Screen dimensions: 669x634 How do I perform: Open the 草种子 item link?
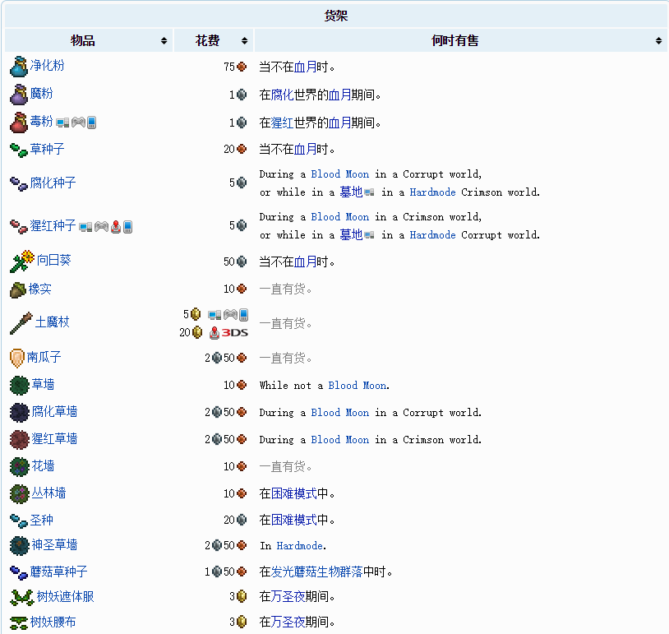pos(48,149)
